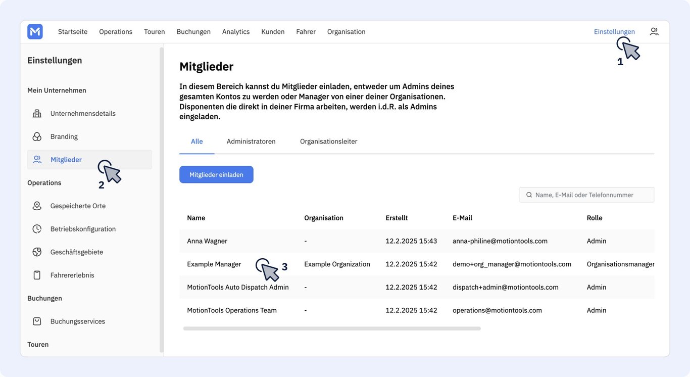Image resolution: width=690 pixels, height=377 pixels.
Task: Open Einstellungen link at top right
Action: click(614, 32)
